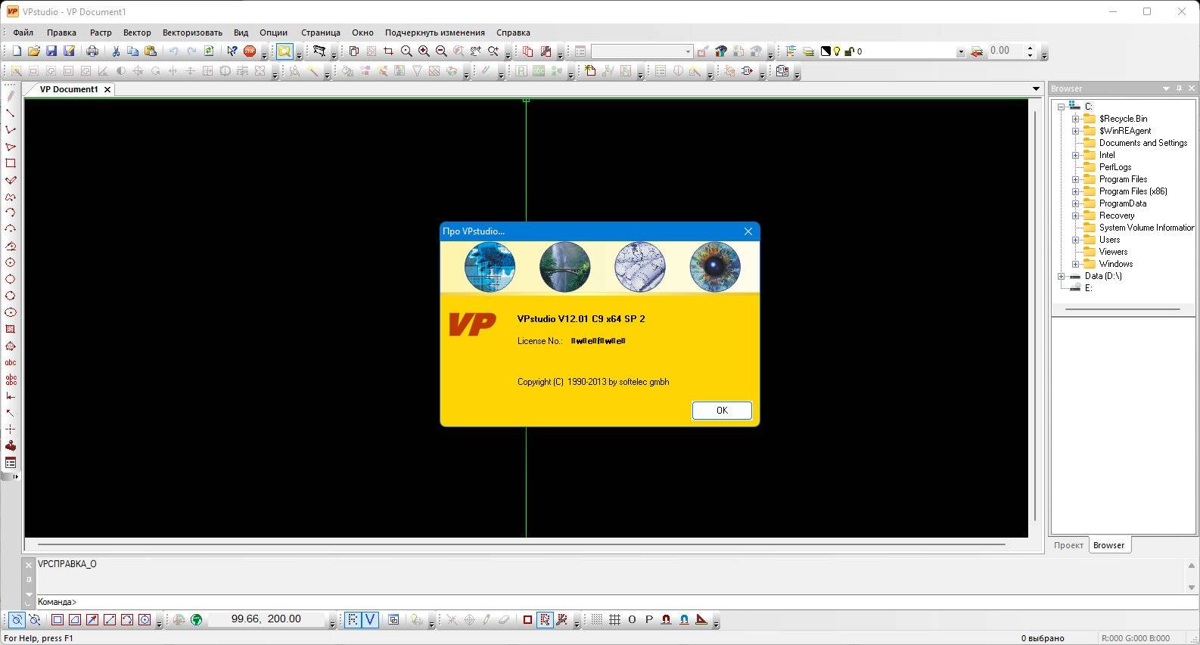Click the New document icon
Image resolution: width=1200 pixels, height=645 pixels.
point(16,51)
